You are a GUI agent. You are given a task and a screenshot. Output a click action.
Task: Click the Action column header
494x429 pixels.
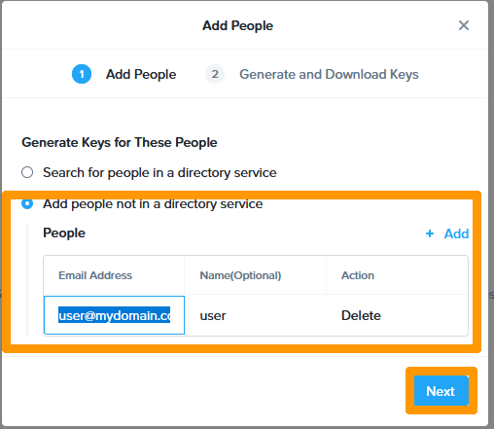click(x=358, y=275)
